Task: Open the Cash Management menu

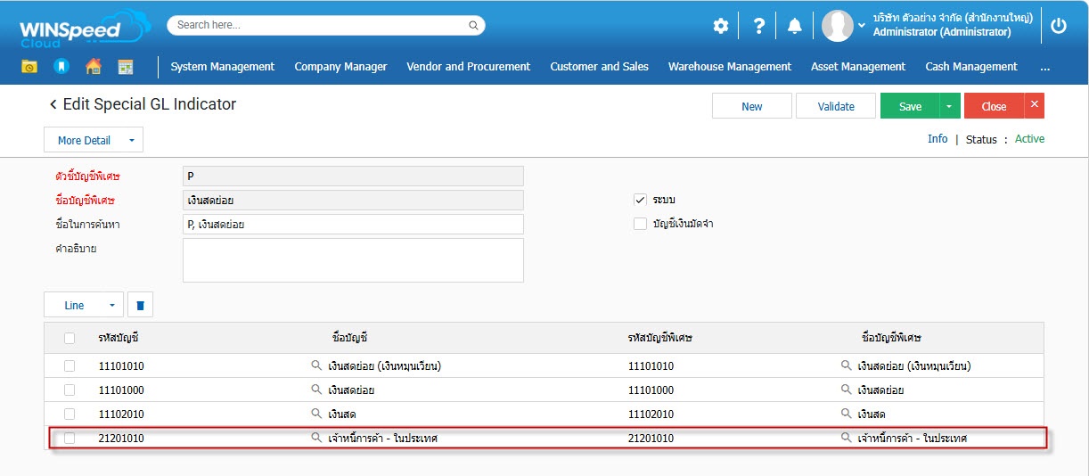Action: 970,67
